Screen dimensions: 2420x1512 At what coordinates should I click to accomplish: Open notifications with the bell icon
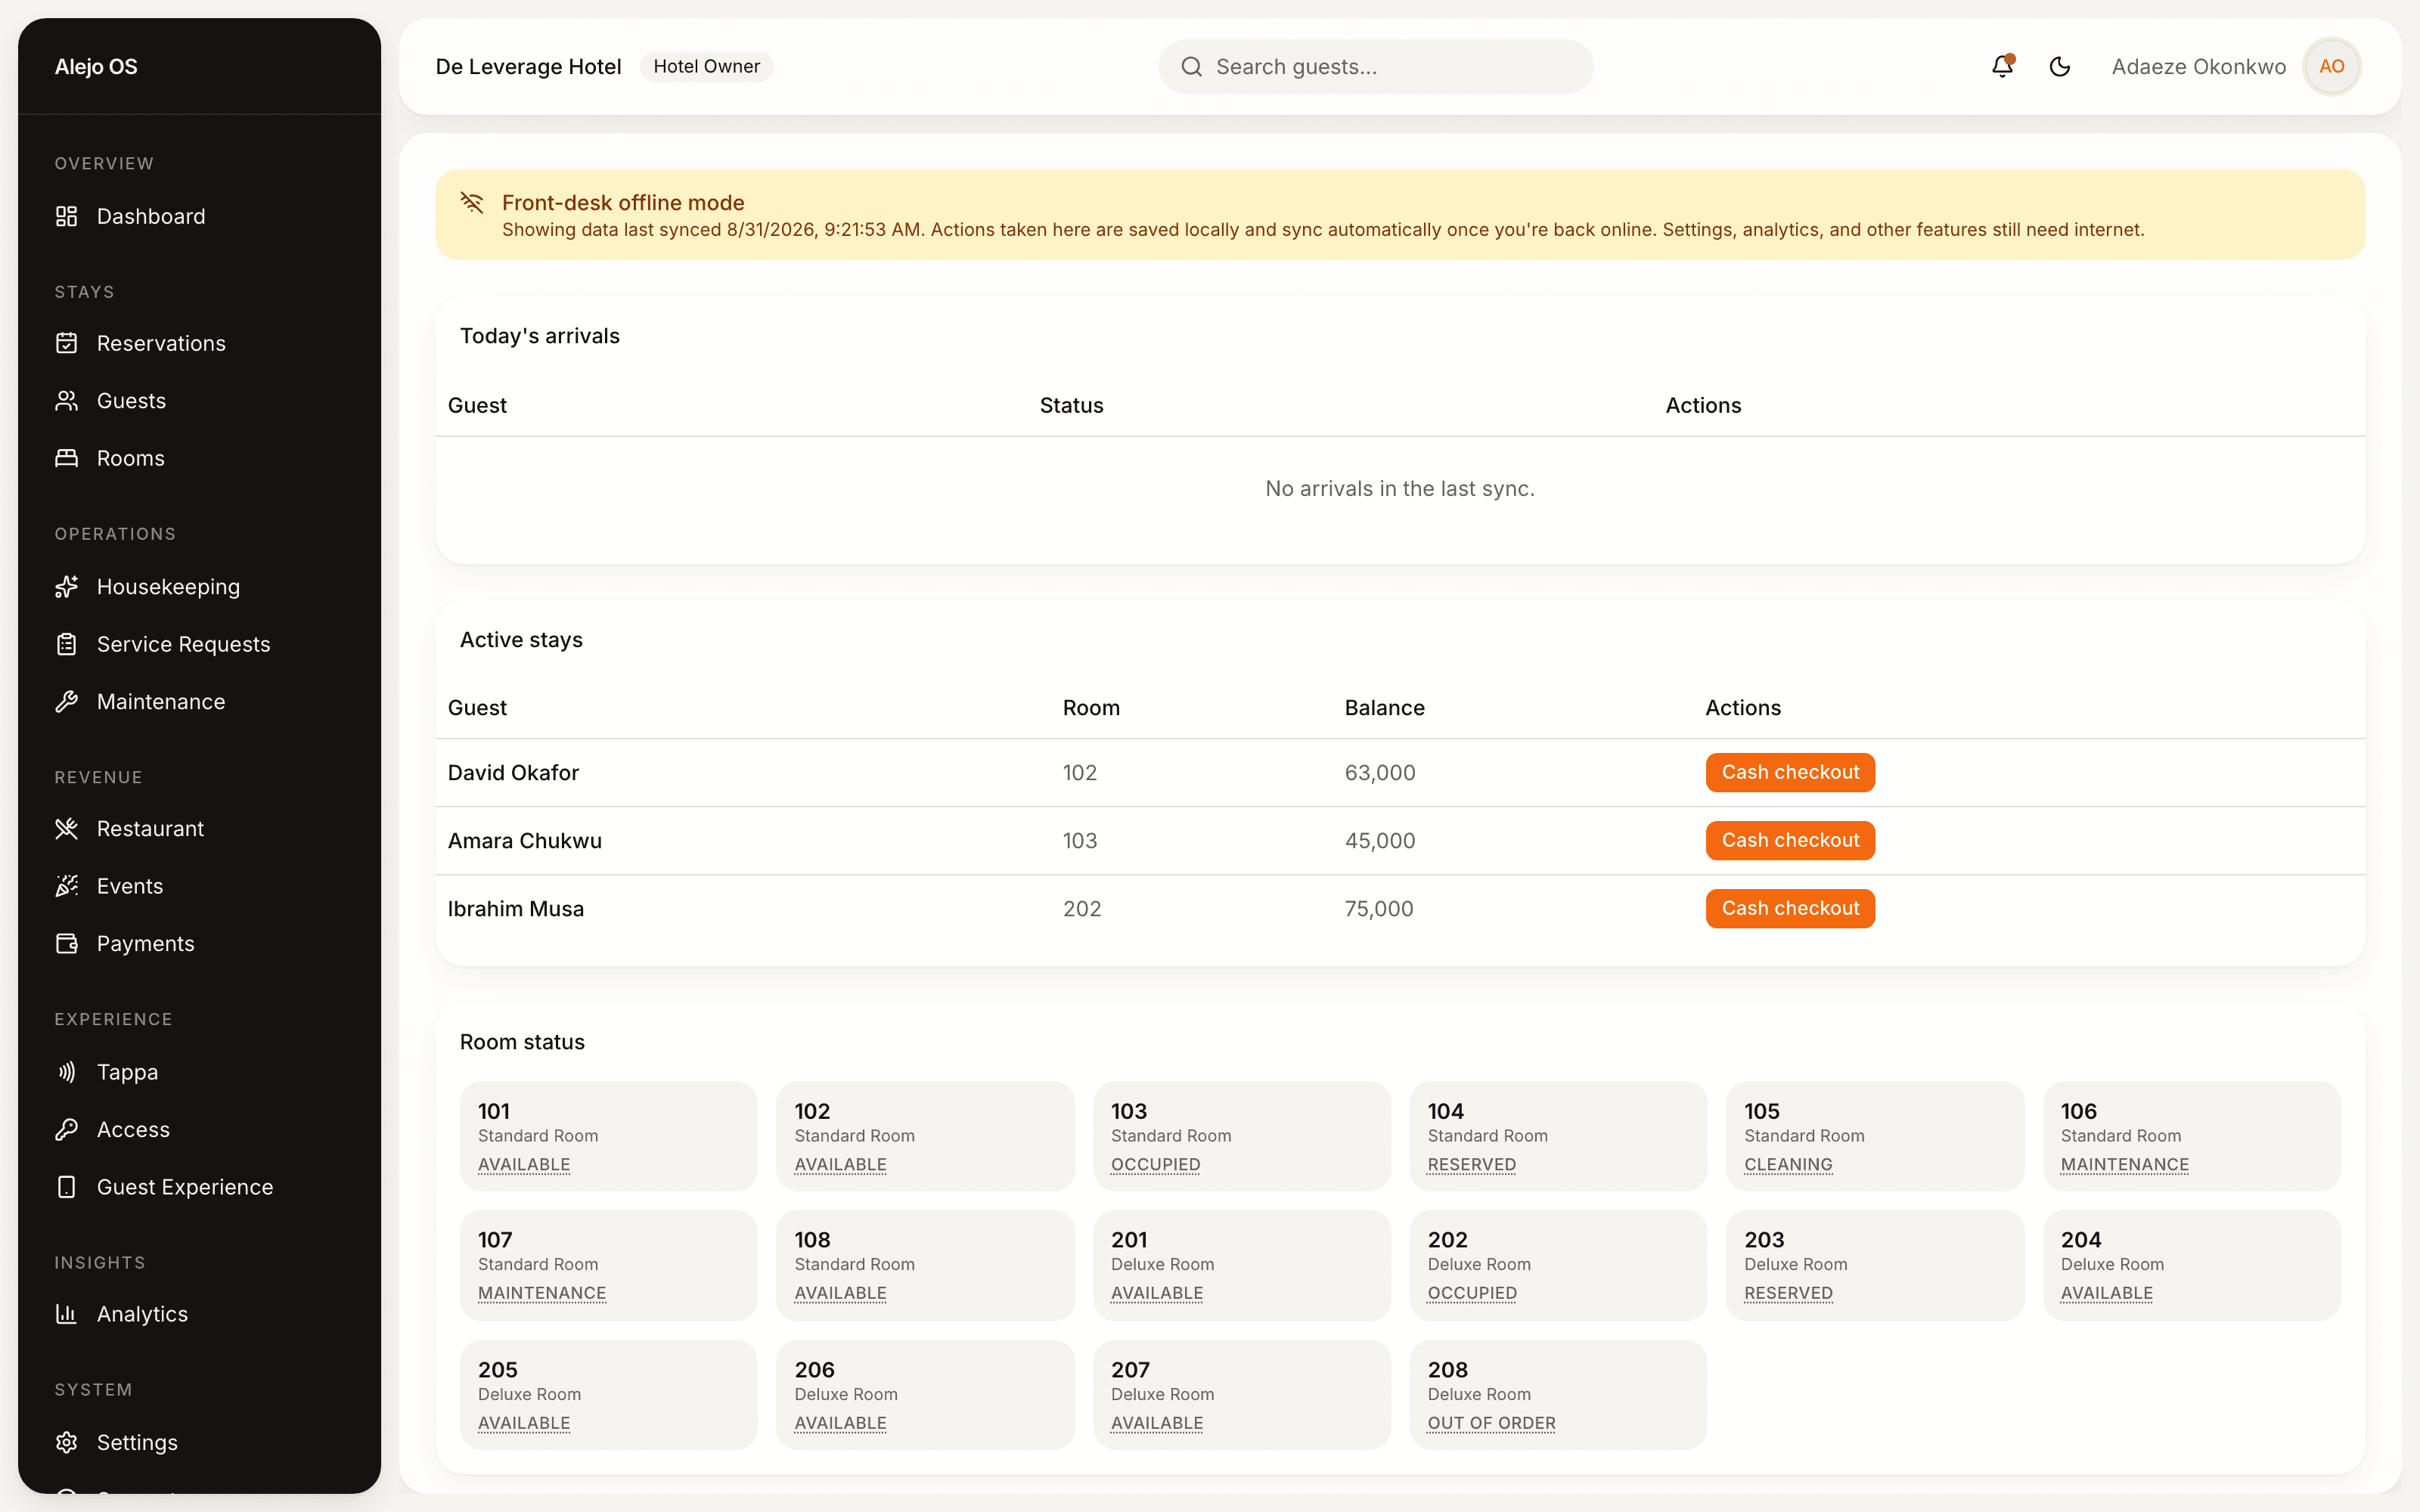pos(2002,66)
